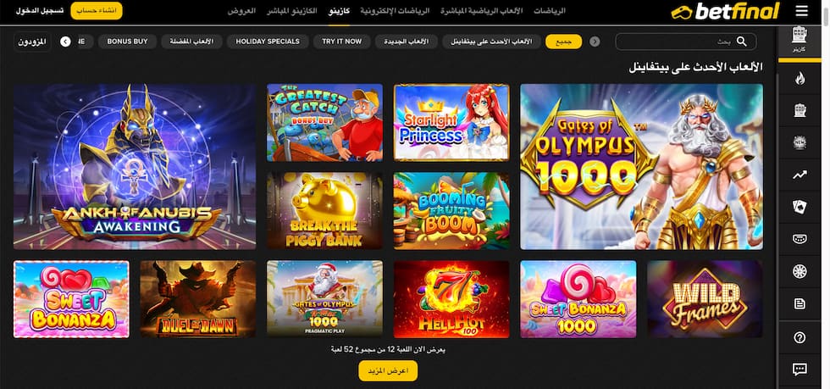Select the BONUS BUY category tab
The image size is (830, 389).
[x=127, y=42]
